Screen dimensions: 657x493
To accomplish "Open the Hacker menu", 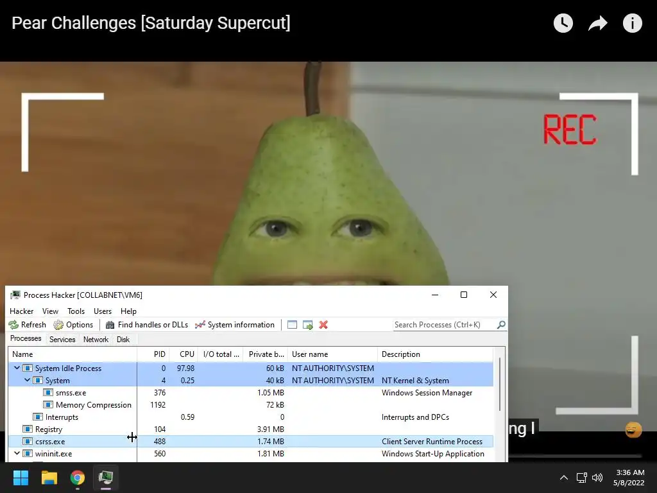I will pyautogui.click(x=21, y=311).
